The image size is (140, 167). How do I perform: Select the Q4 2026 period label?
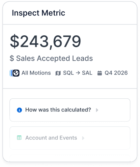tap(116, 73)
